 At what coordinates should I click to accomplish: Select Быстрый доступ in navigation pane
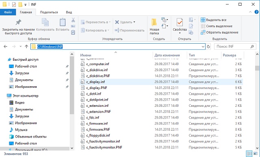click(x=25, y=59)
